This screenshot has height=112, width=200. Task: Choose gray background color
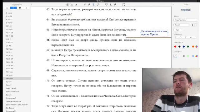point(184,56)
